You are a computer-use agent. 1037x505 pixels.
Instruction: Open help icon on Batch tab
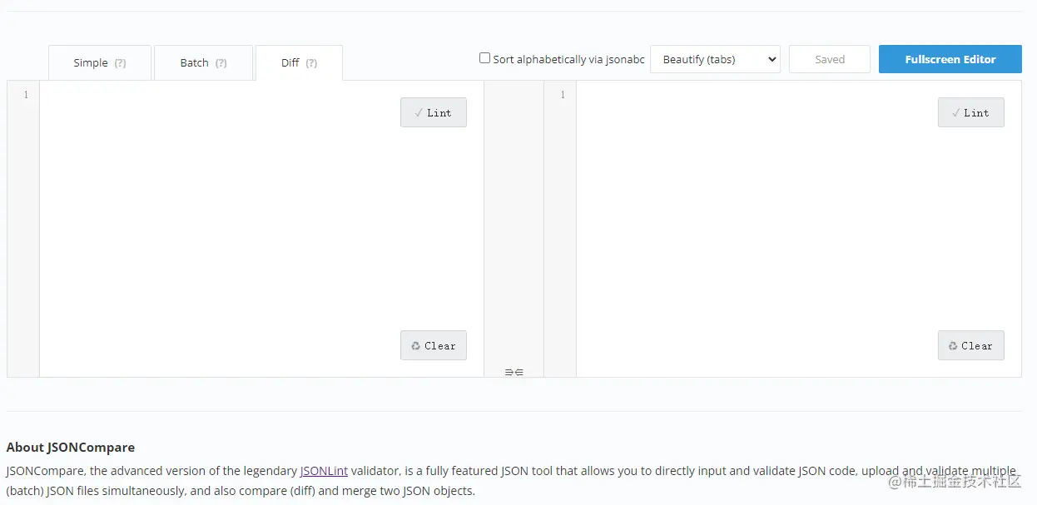(221, 63)
